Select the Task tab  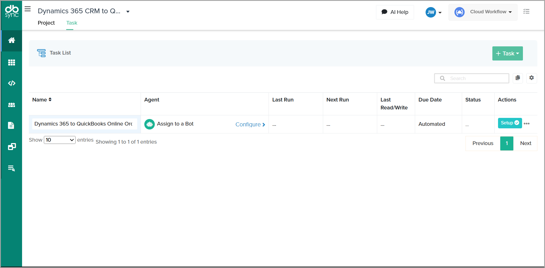click(x=72, y=23)
